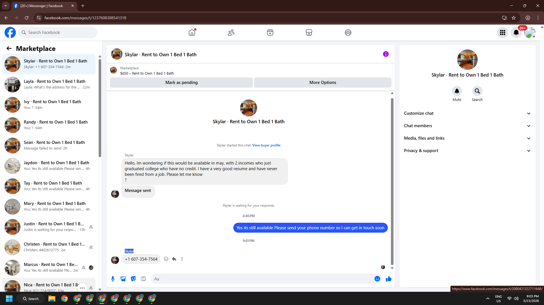Image resolution: width=544 pixels, height=305 pixels.
Task: Go to the Home feed icon
Action: pyautogui.click(x=192, y=33)
